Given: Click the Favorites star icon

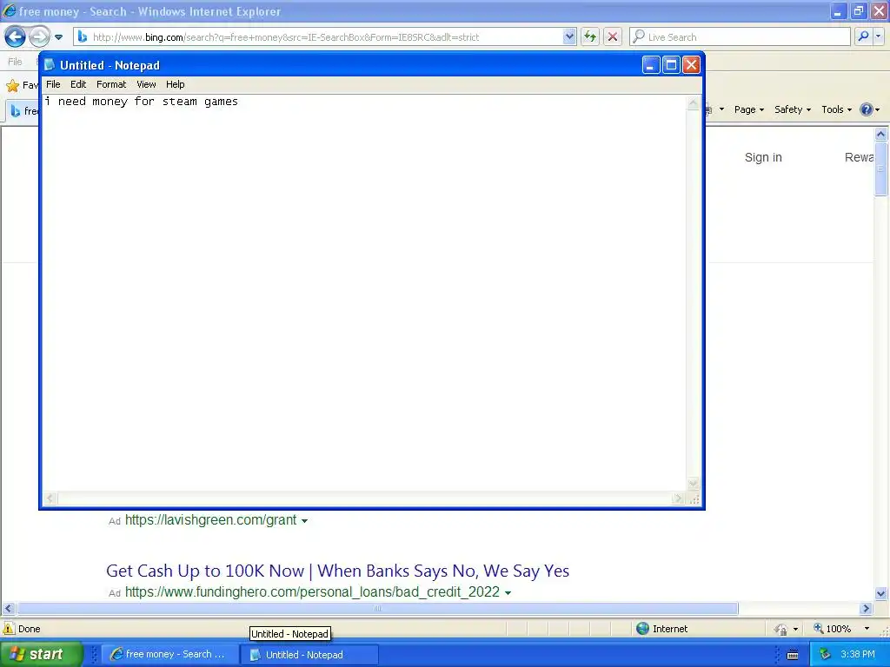Looking at the screenshot, I should click(x=12, y=86).
